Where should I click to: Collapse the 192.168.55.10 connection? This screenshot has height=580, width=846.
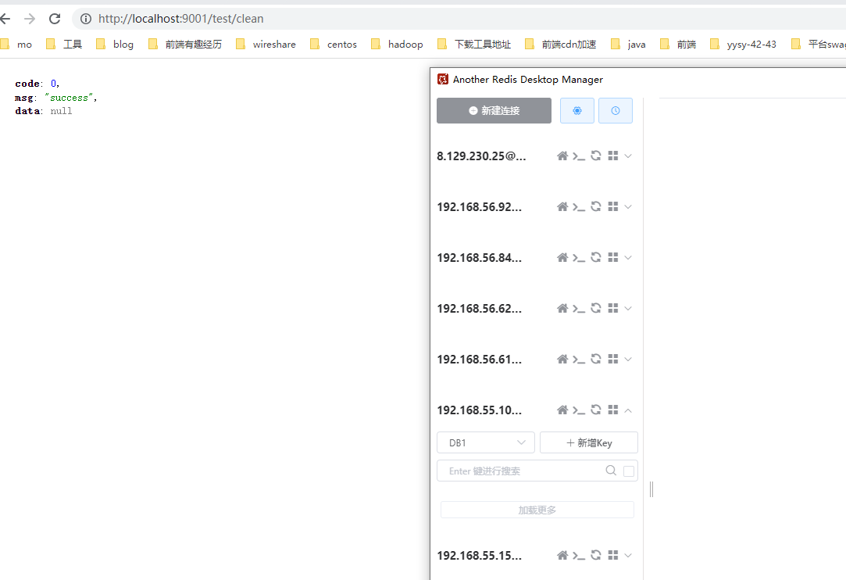click(628, 410)
